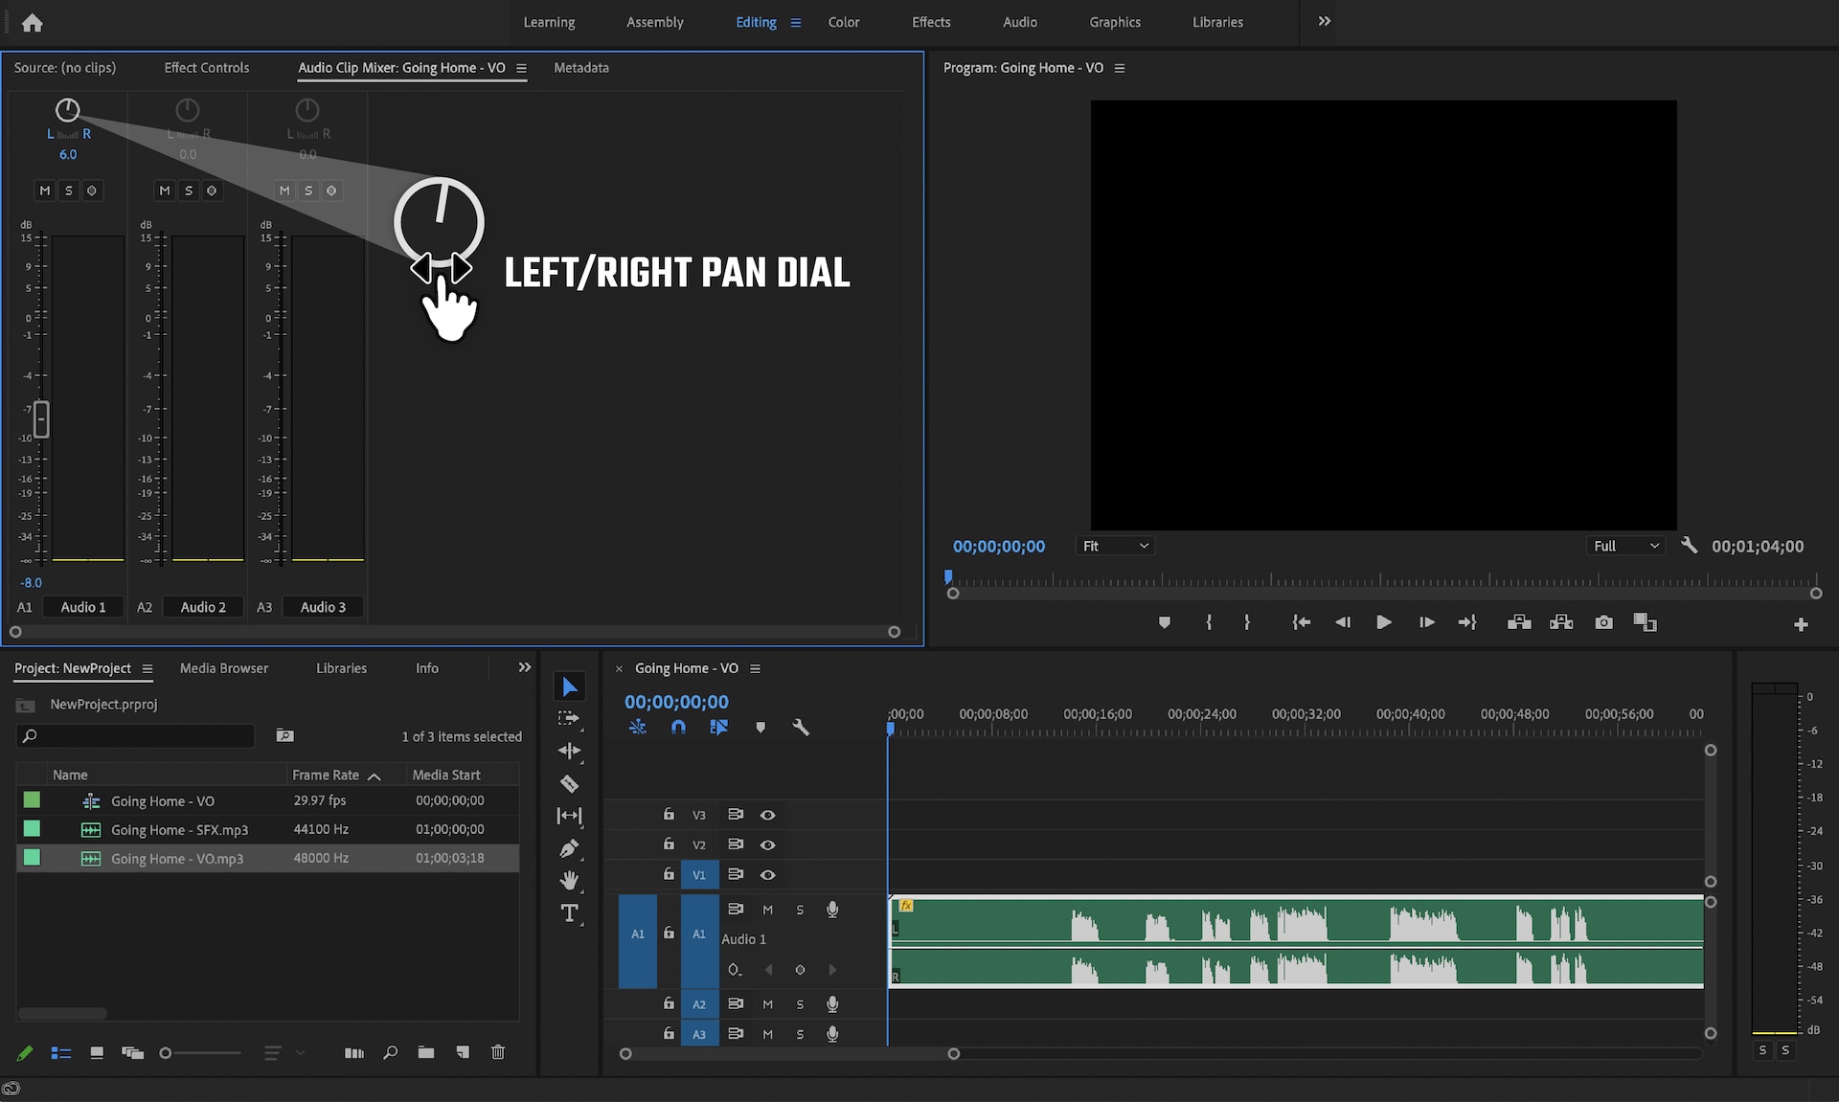Select the Razor tool in toolbar
Image resolution: width=1839 pixels, height=1102 pixels.
569,782
